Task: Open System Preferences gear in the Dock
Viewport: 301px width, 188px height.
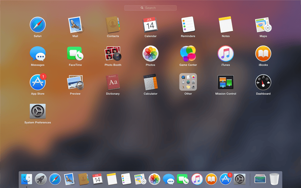Action: click(x=240, y=179)
